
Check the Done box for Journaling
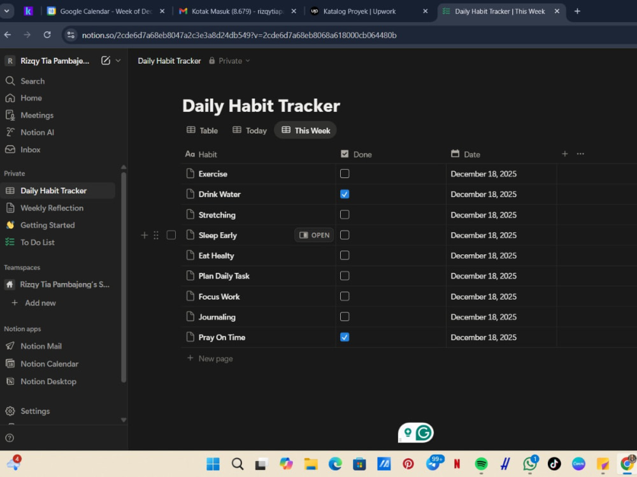click(345, 316)
